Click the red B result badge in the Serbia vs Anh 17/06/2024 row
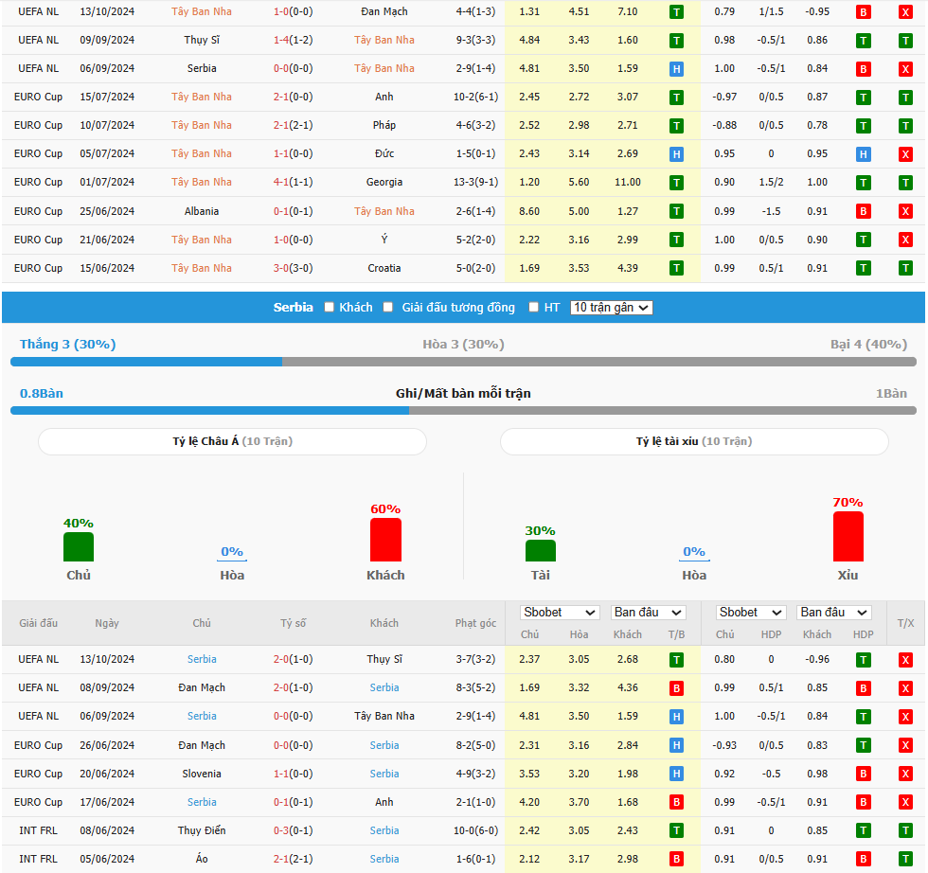The image size is (928, 873). pyautogui.click(x=676, y=803)
